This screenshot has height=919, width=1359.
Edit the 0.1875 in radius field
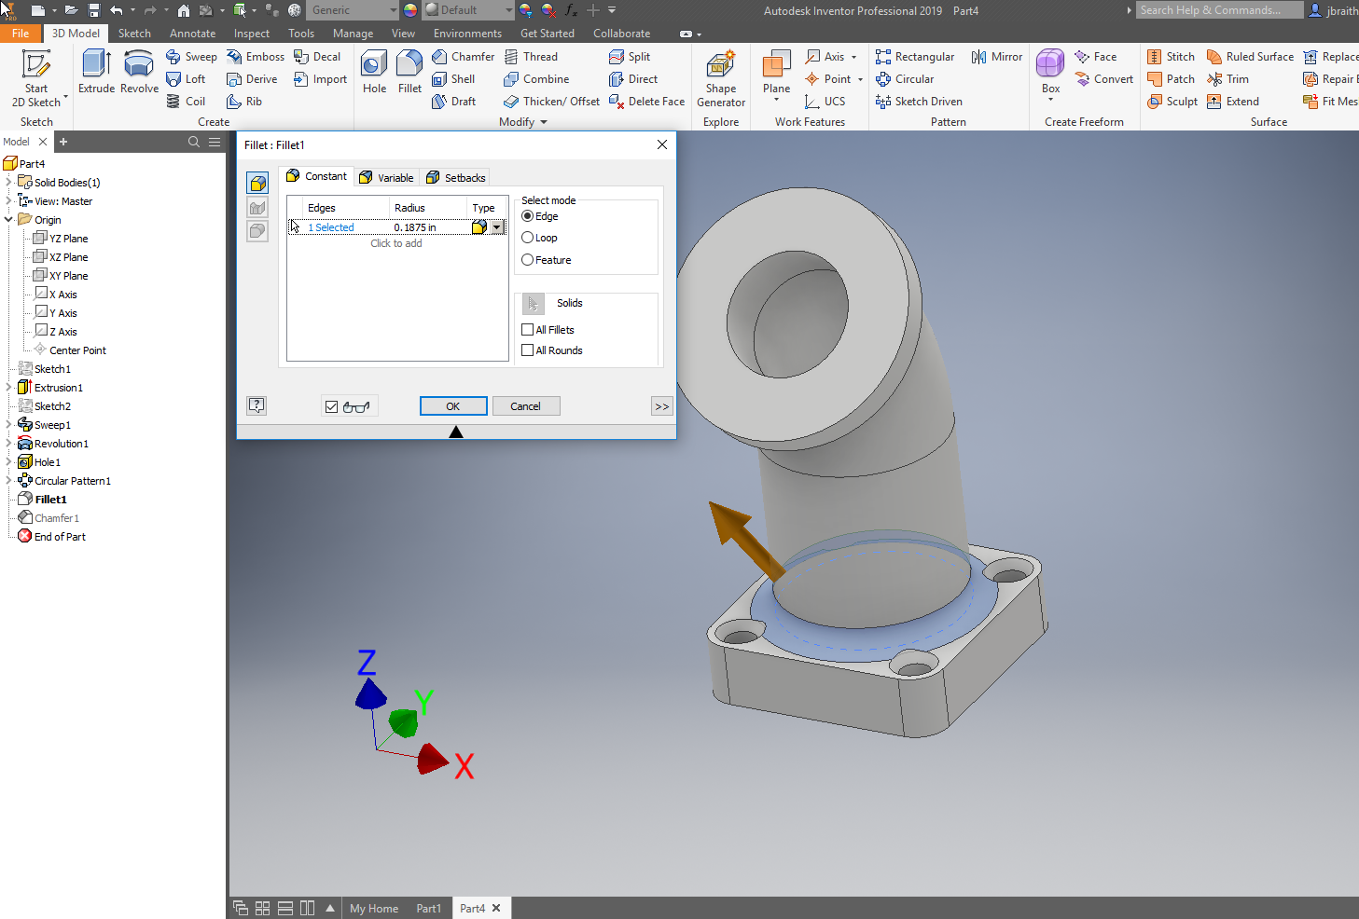click(x=430, y=227)
